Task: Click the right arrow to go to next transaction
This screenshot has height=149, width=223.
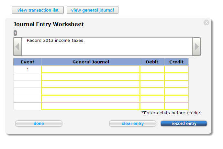Action: click(196, 47)
